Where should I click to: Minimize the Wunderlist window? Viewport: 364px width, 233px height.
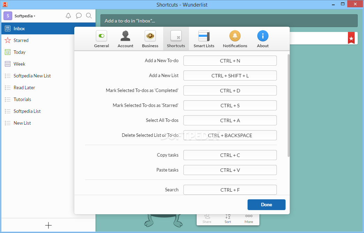pyautogui.click(x=333, y=4)
